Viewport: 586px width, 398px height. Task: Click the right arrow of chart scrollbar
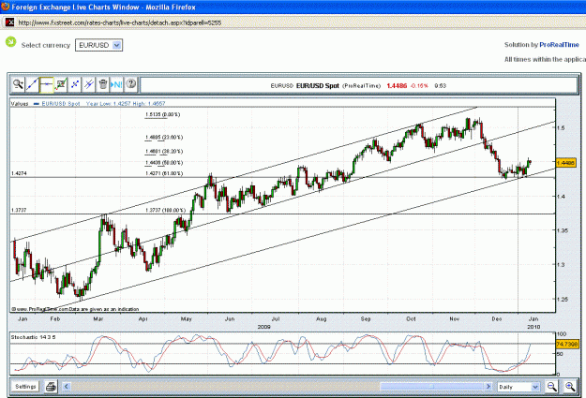point(488,387)
